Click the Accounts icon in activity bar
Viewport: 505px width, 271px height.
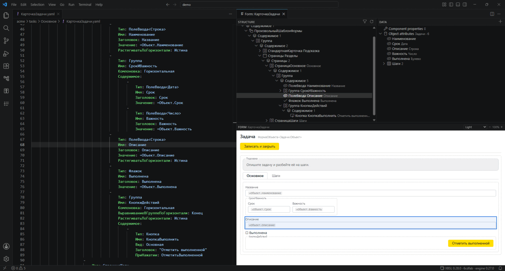pos(6,247)
